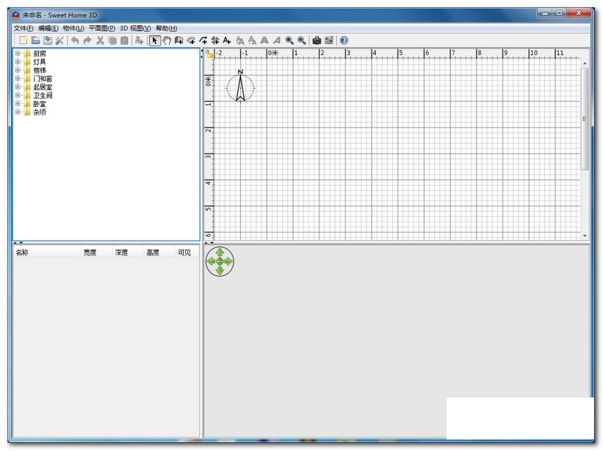Expand the 厨房 furniture category
The image size is (603, 451).
(x=18, y=54)
